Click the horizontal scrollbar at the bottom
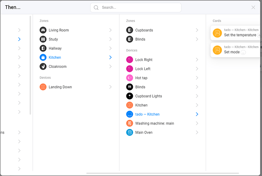This screenshot has width=262, height=176. (163, 173)
